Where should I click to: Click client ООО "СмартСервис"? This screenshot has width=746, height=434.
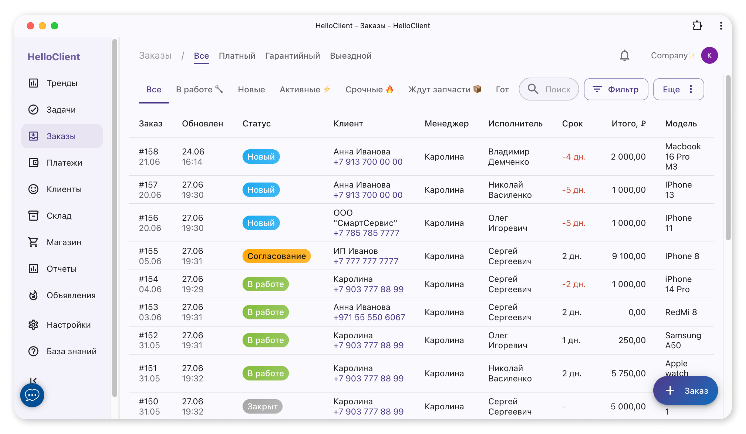click(365, 218)
